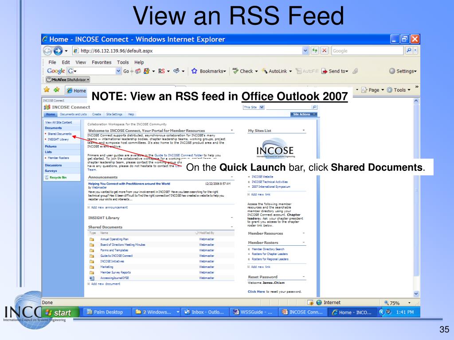This screenshot has width=454, height=340.
Task: Click the Refresh page icon
Action: click(x=315, y=50)
